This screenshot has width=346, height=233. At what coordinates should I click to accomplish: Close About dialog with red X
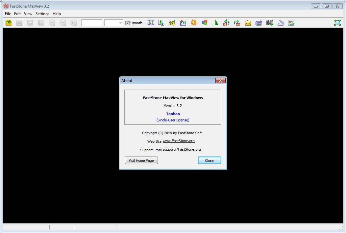point(220,81)
